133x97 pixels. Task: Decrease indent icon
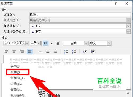click(x=85, y=52)
